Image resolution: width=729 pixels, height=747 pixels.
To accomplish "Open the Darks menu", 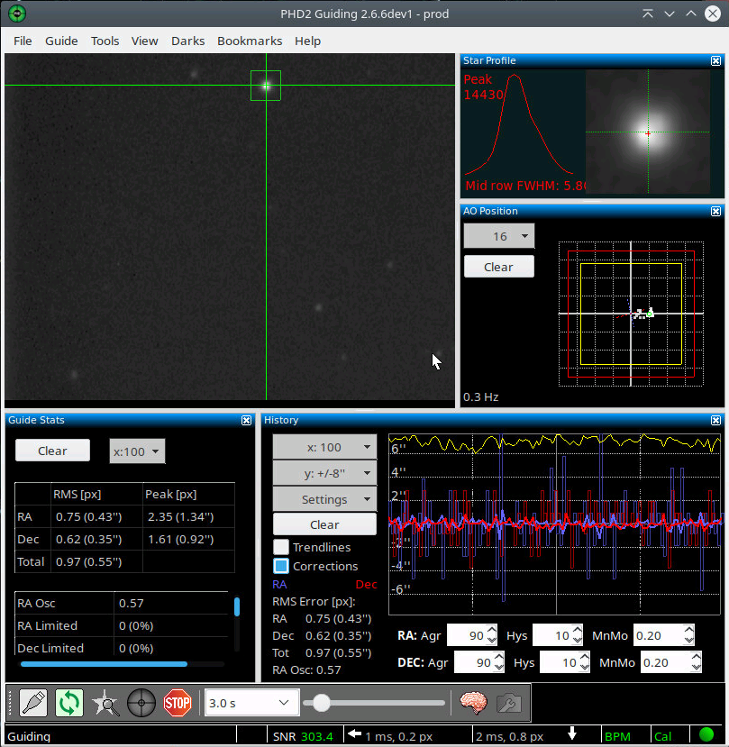I will pyautogui.click(x=187, y=41).
